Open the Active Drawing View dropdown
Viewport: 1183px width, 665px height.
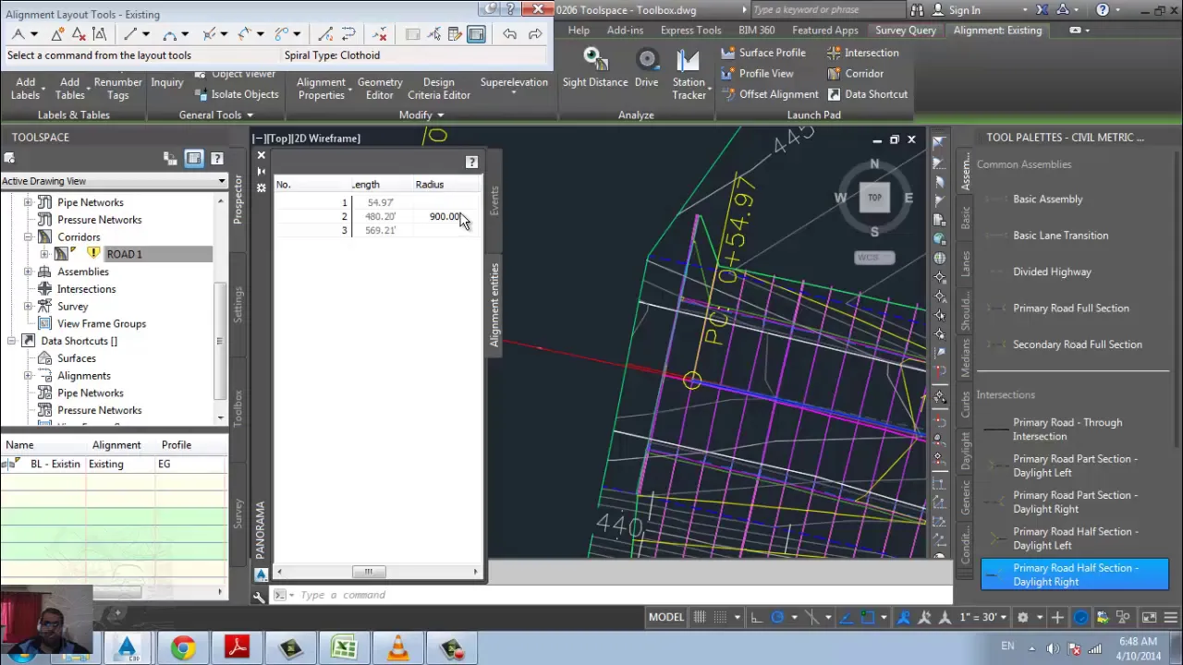(114, 181)
